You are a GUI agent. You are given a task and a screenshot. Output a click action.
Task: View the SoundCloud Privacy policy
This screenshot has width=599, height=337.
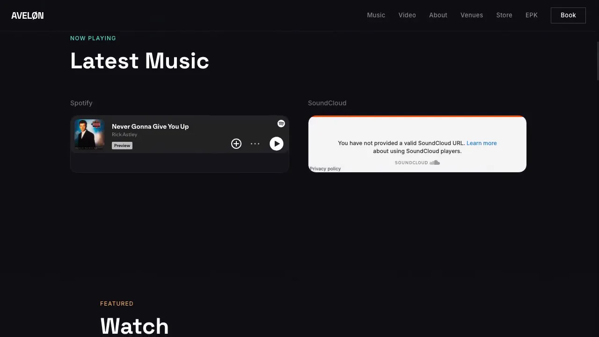tap(325, 168)
